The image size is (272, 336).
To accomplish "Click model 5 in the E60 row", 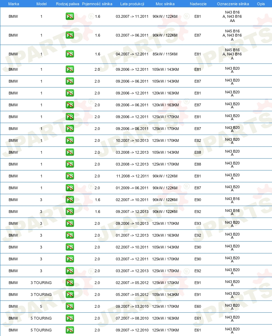I will point(41,306).
